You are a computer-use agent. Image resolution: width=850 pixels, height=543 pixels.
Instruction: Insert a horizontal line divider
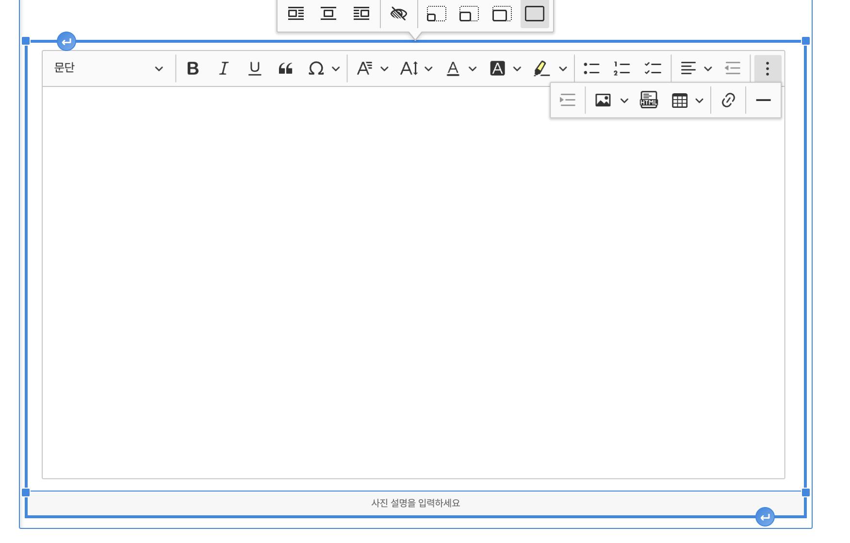coord(763,101)
